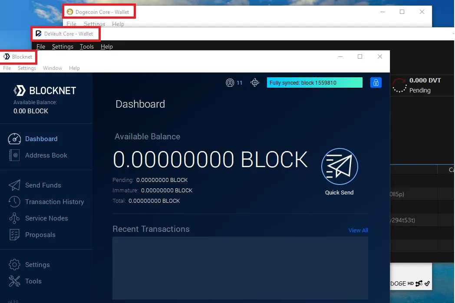The height and width of the screenshot is (303, 455).
Task: Open the Help menu in Blocknet
Action: click(x=74, y=68)
